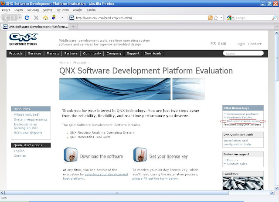Viewport: 279px width, 202px height.
Task: Open the Araçlar menu
Action: click(78, 10)
